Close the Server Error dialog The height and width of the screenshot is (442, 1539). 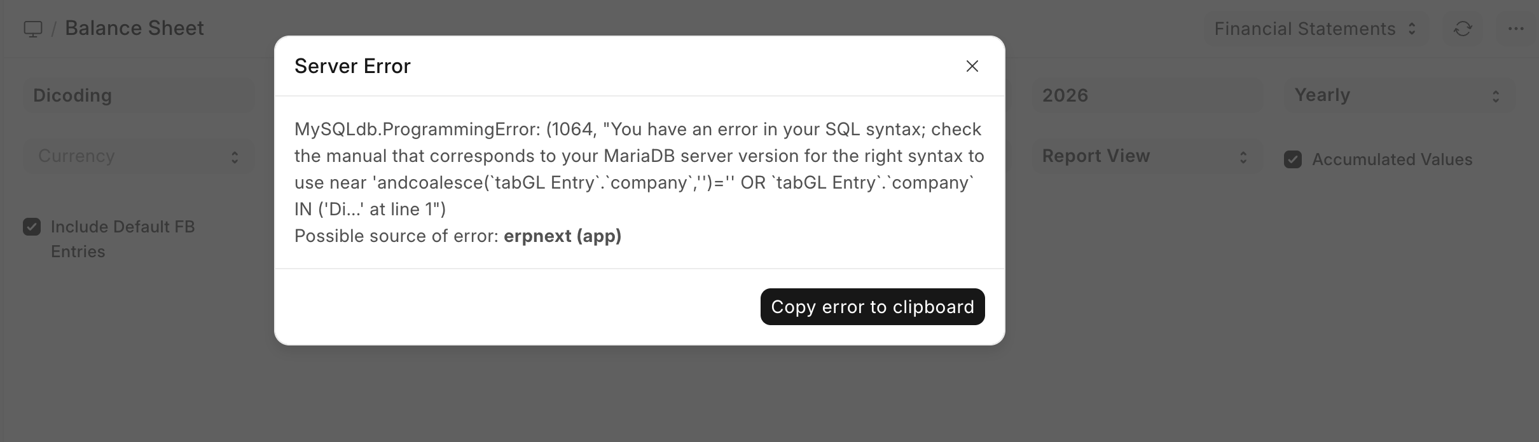pyautogui.click(x=972, y=66)
